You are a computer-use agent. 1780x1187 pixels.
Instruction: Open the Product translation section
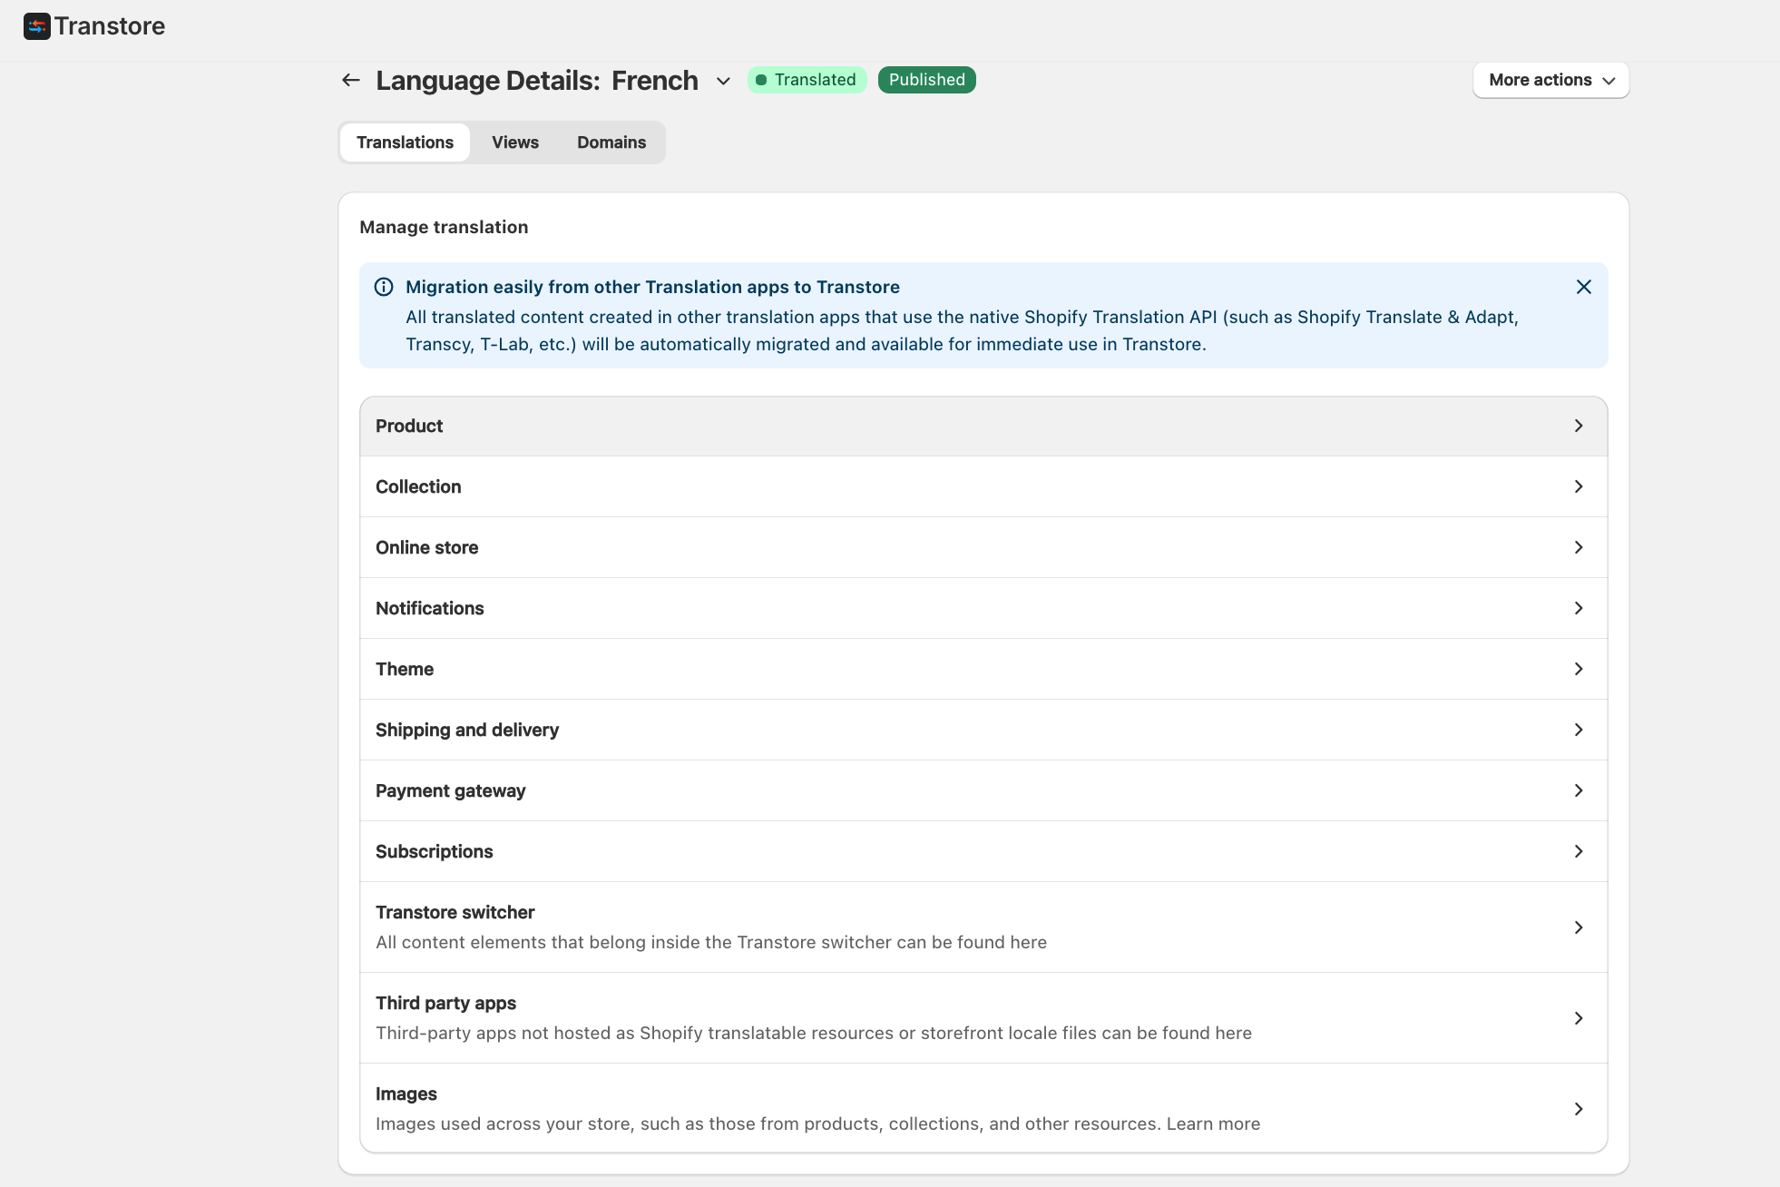[x=983, y=426]
